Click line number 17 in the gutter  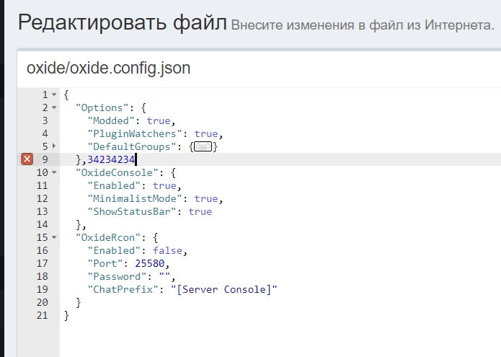click(x=42, y=263)
